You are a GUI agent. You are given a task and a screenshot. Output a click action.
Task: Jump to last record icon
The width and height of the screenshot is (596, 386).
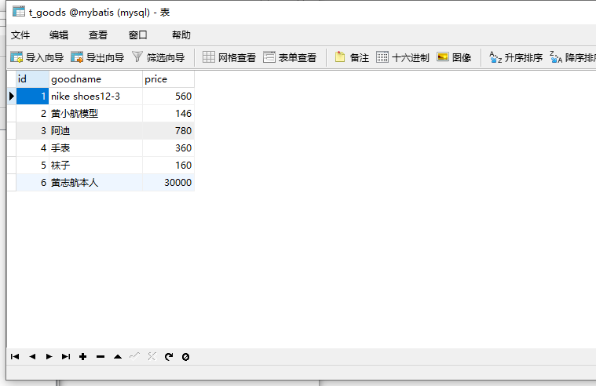66,356
